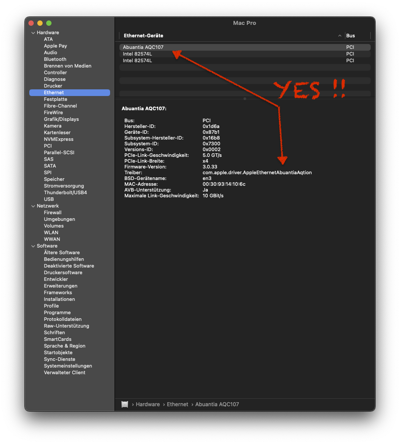Viewport: 400px width, 444px height.
Task: Select WLAN in the sidebar
Action: point(51,232)
